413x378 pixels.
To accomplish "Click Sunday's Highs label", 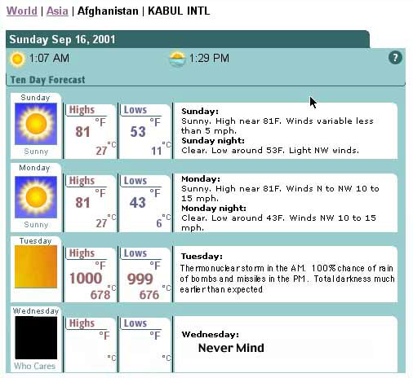I will point(82,110).
